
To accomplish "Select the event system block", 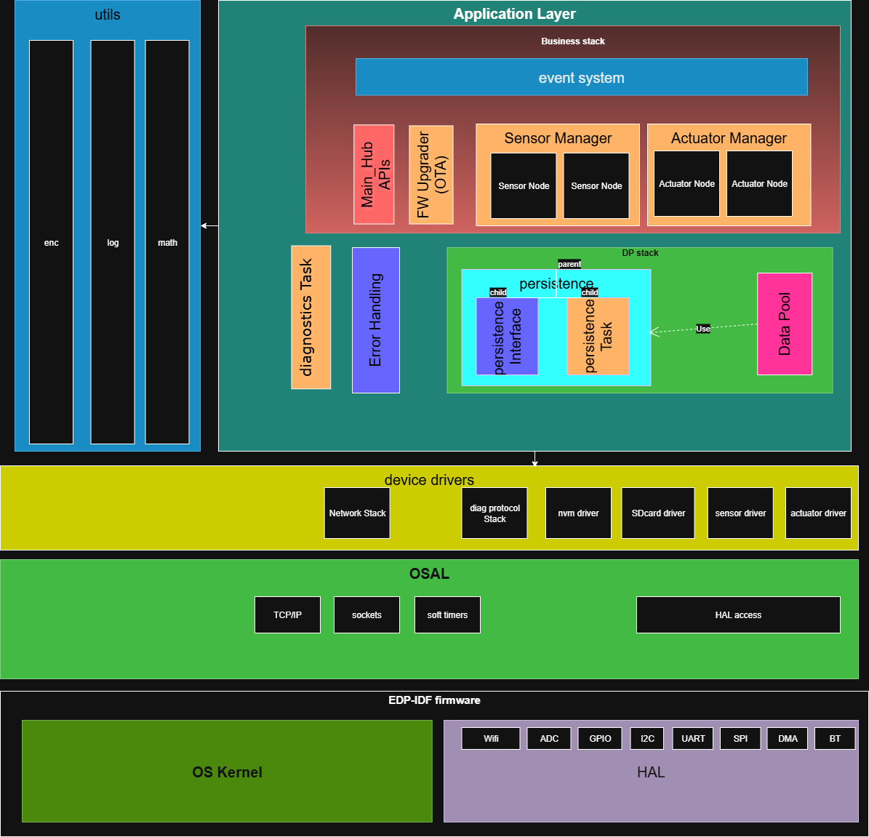I will (x=581, y=77).
